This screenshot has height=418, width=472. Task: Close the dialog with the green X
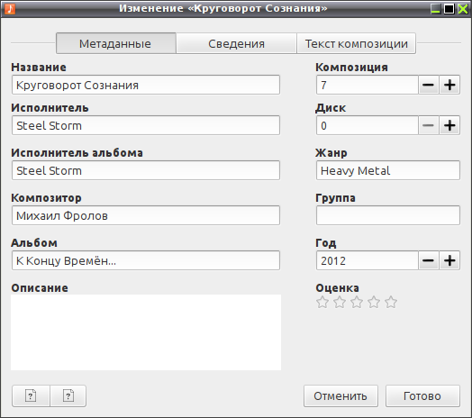point(463,9)
